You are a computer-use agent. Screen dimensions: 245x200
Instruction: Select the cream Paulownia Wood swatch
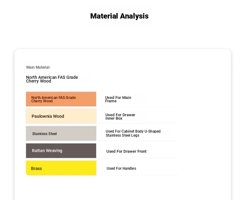point(61,116)
